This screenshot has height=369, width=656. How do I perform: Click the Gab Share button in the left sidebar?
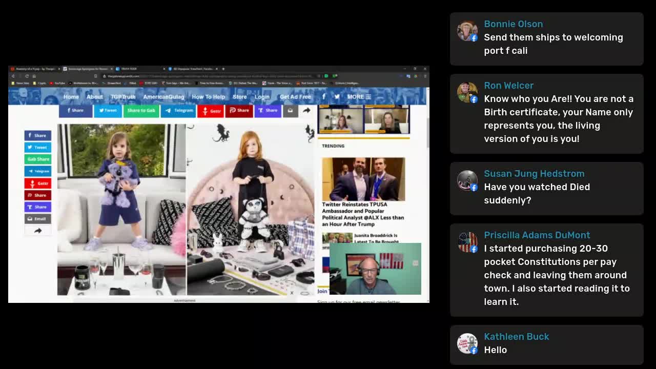[38, 159]
